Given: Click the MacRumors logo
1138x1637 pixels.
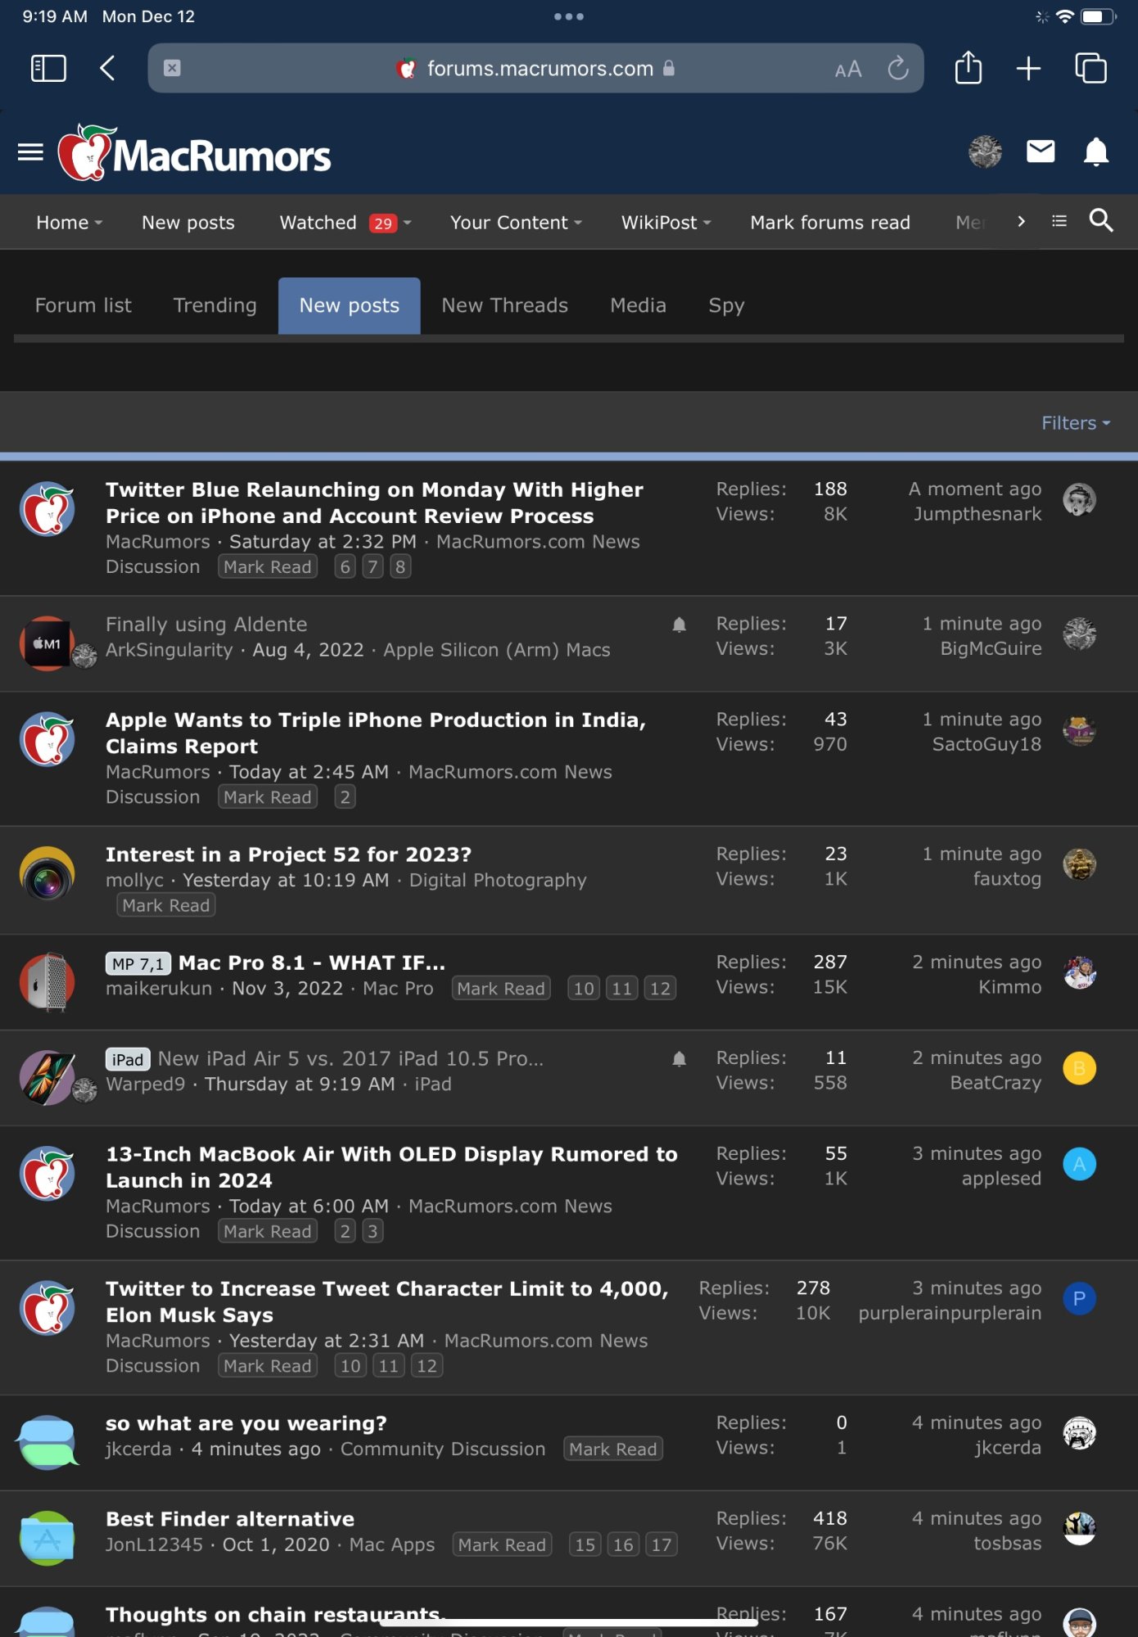Looking at the screenshot, I should (195, 153).
